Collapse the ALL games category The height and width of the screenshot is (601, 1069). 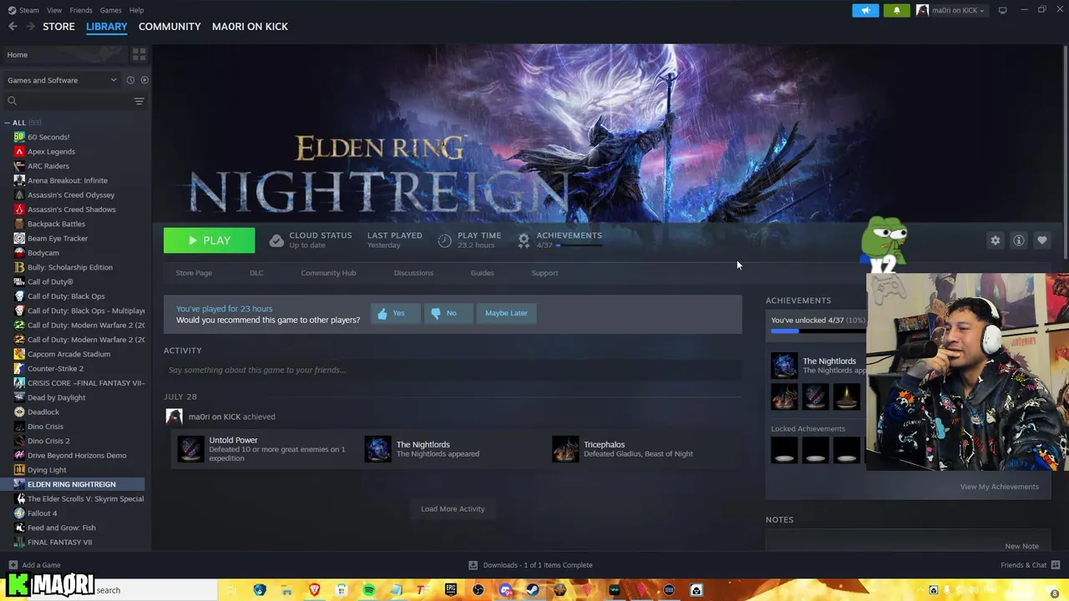click(x=7, y=123)
